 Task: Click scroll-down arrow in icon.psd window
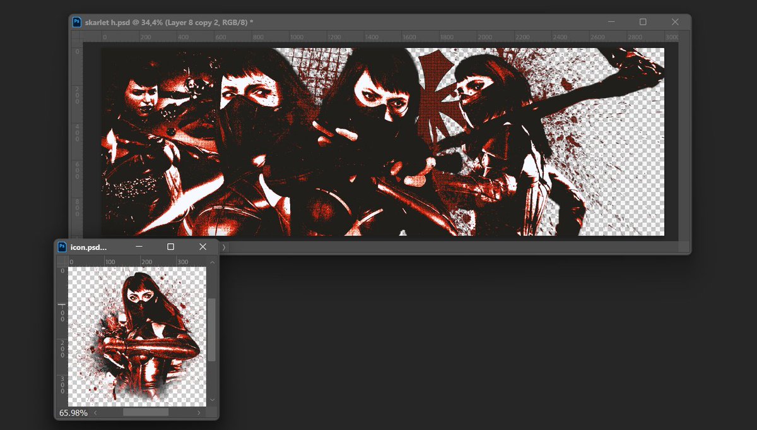click(213, 400)
